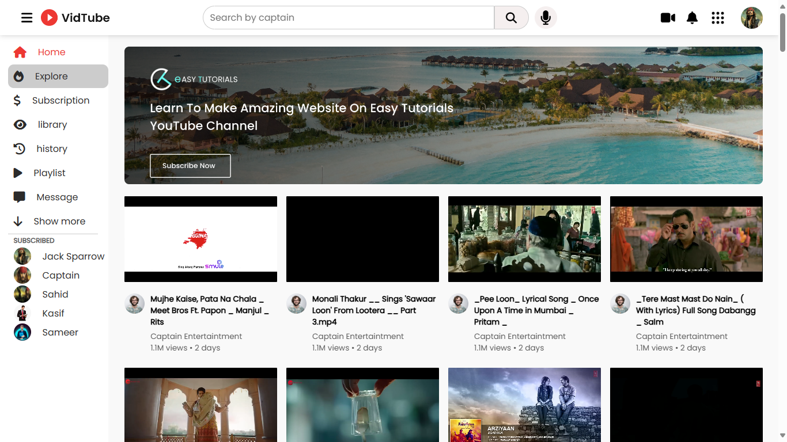Open the apps grid icon
This screenshot has width=787, height=442.
(x=717, y=18)
